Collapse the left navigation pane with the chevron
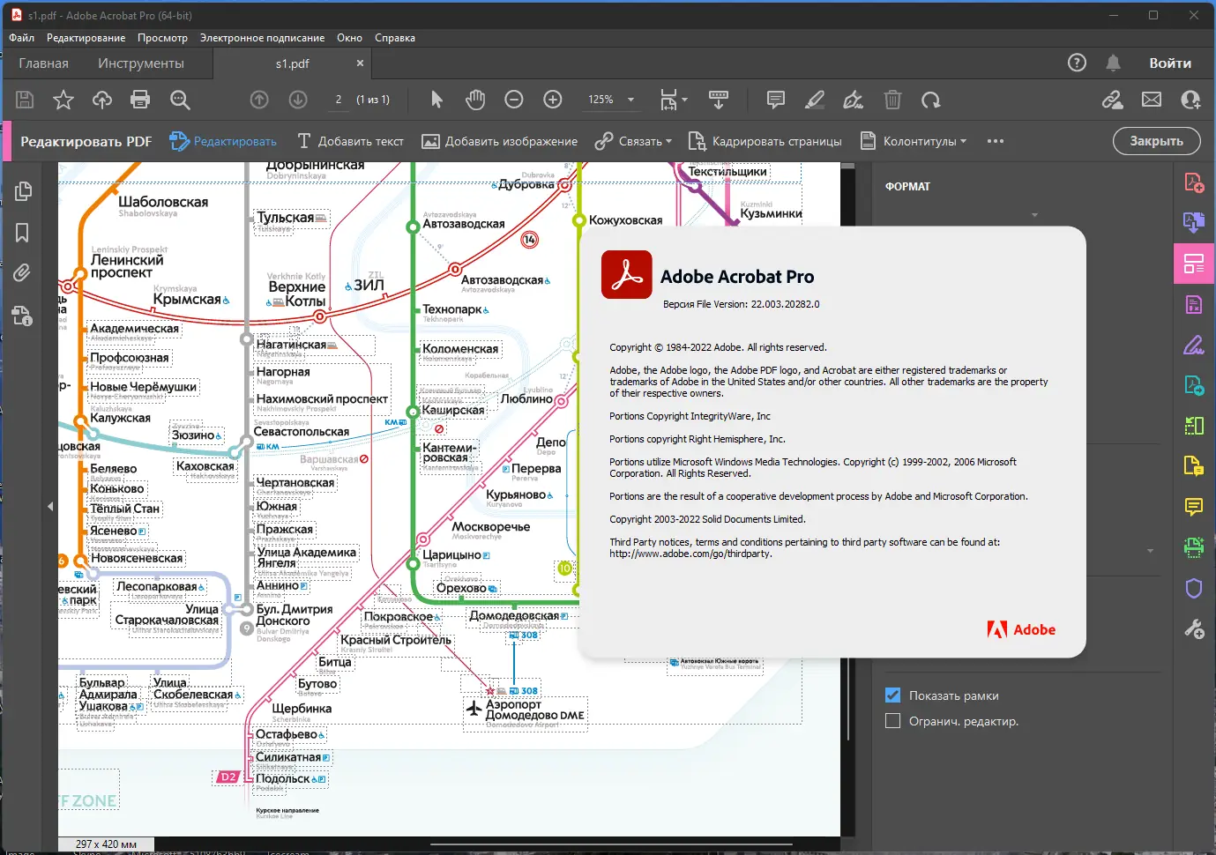This screenshot has height=855, width=1216. pos(50,506)
